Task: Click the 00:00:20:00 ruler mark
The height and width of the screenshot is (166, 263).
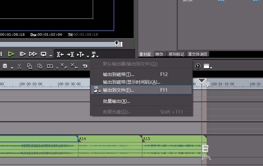Action: pos(31,84)
